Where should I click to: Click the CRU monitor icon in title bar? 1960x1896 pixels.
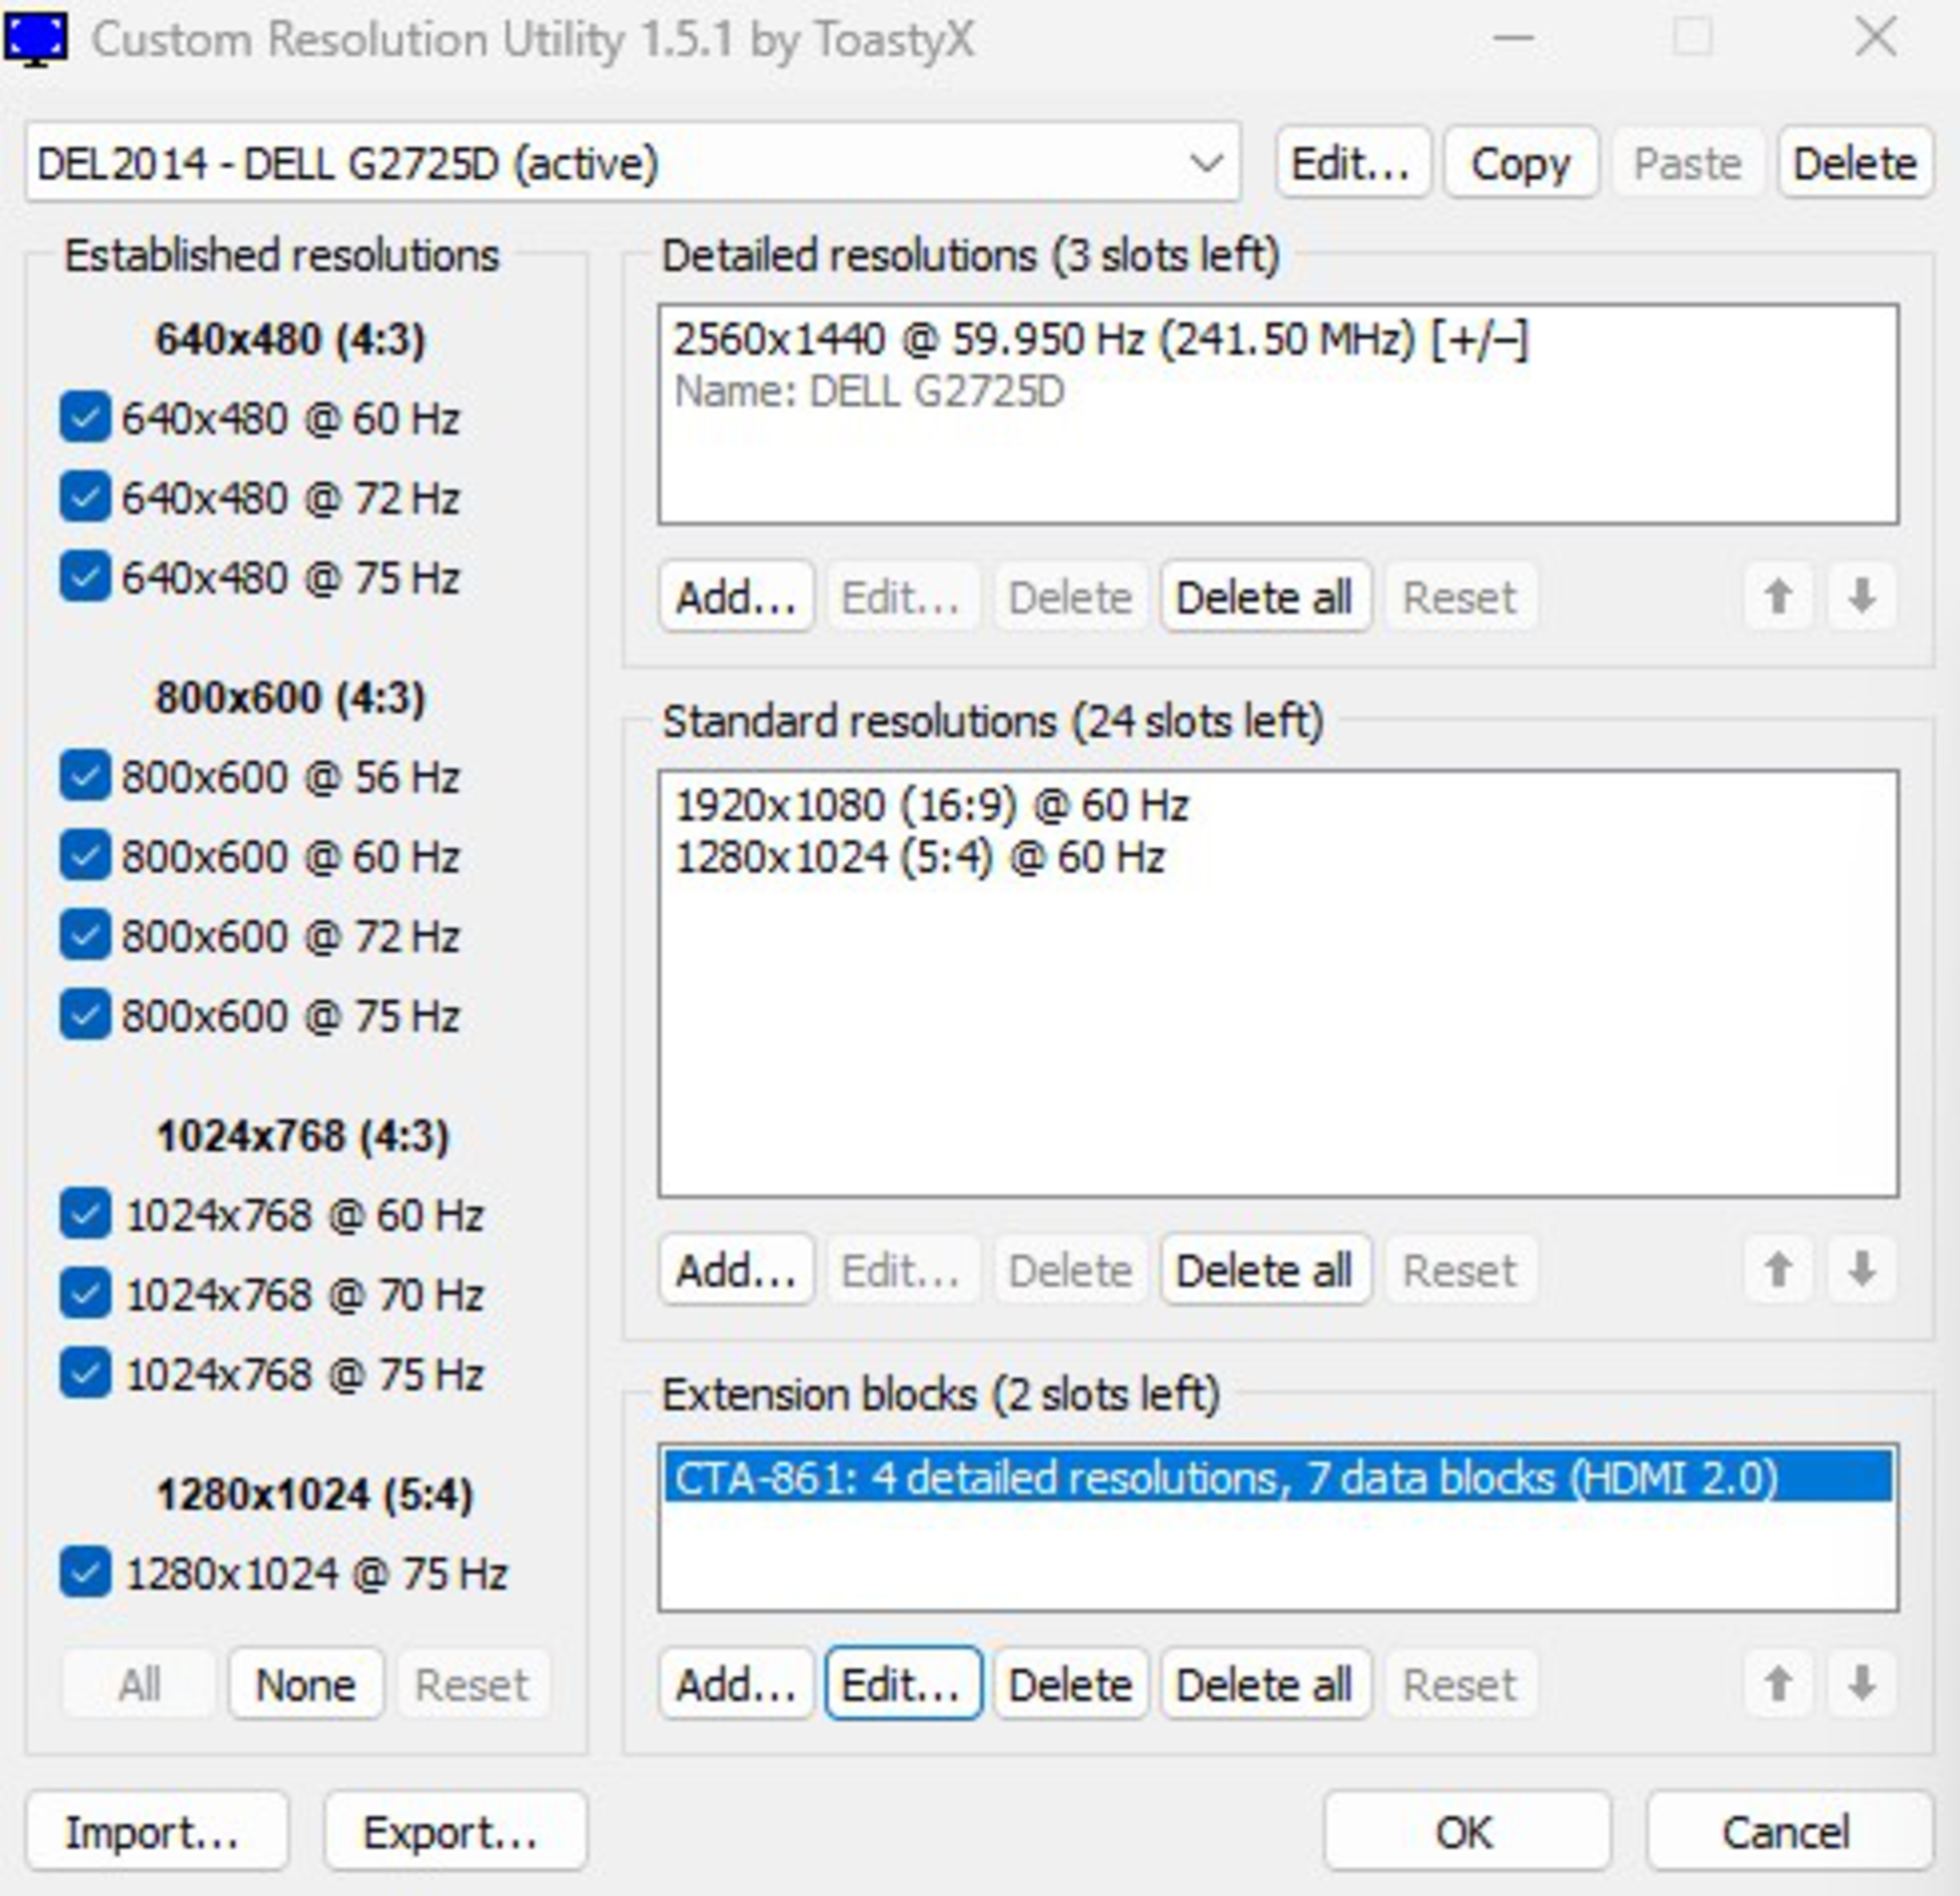point(36,39)
